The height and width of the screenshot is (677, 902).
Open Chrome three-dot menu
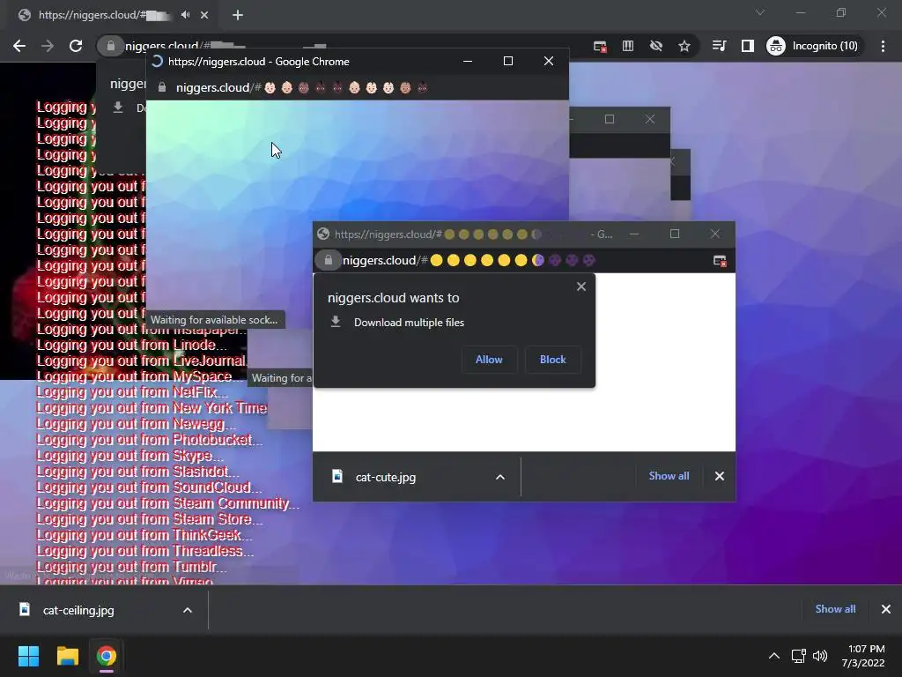(883, 46)
